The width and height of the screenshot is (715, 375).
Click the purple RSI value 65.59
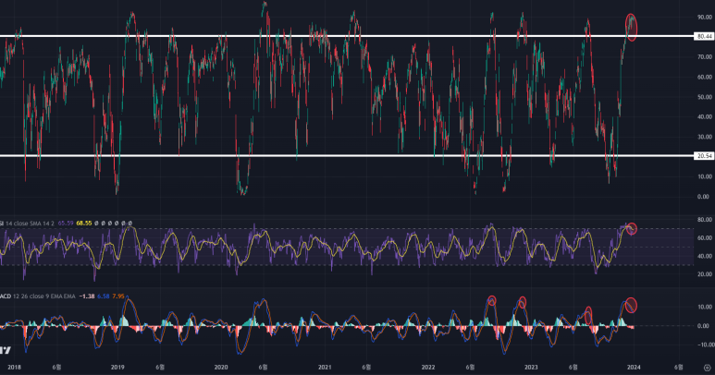pos(66,224)
